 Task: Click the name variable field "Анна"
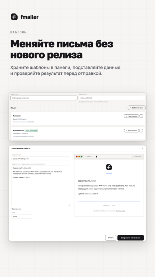(x=22, y=217)
